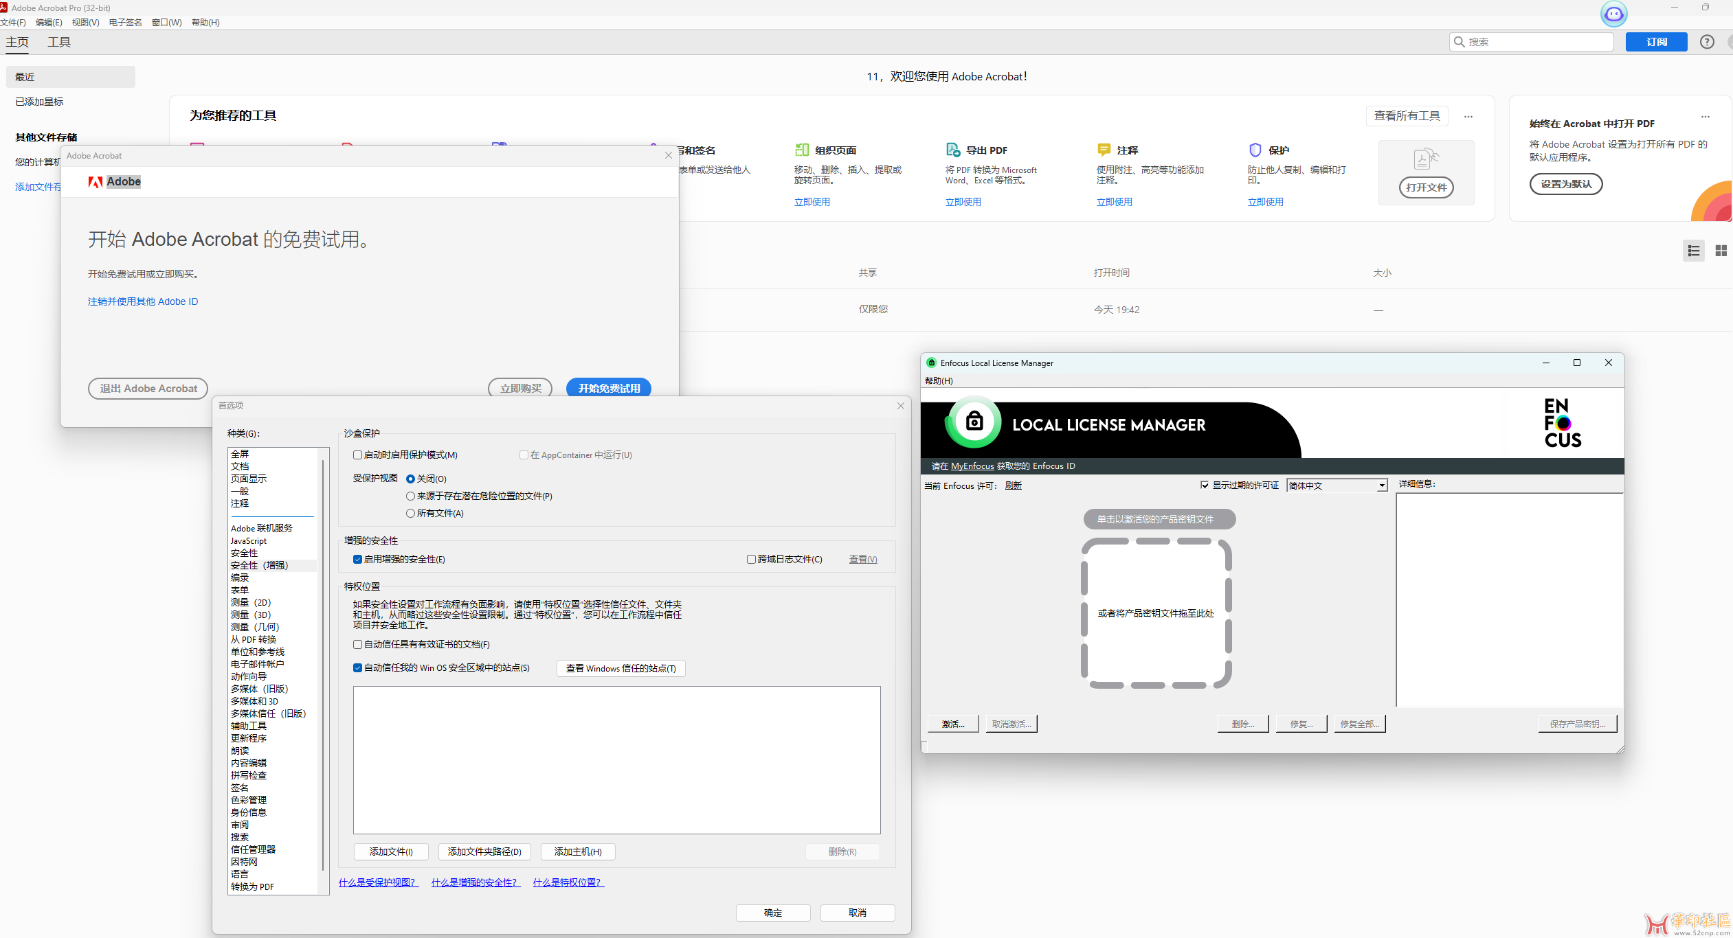Viewport: 1733px width, 938px height.
Task: Click the Adobe Acrobat Pro title bar icon
Action: coord(4,8)
